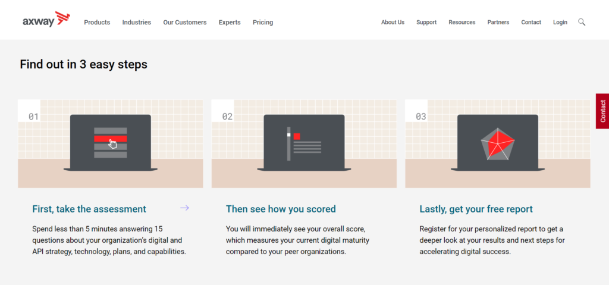Select Pricing in the main navigation
The image size is (609, 285).
point(263,23)
